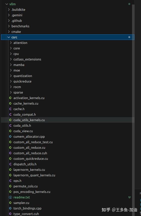This screenshot has height=216, width=141.
Task: Click the cuda_utils_kernels.cu file icon
Action: 10,120
